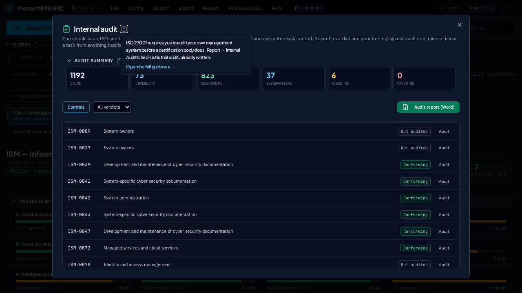
Task: Click Not audited badge on ISM-0009 row
Action: tap(414, 131)
